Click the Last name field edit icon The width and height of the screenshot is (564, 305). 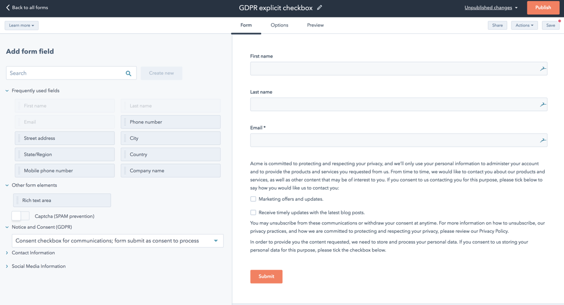[x=543, y=104]
